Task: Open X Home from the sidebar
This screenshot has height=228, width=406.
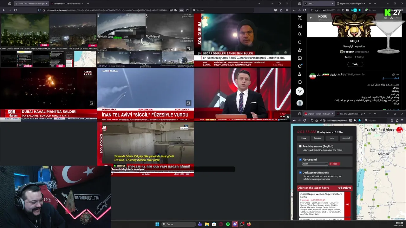Action: (x=300, y=26)
